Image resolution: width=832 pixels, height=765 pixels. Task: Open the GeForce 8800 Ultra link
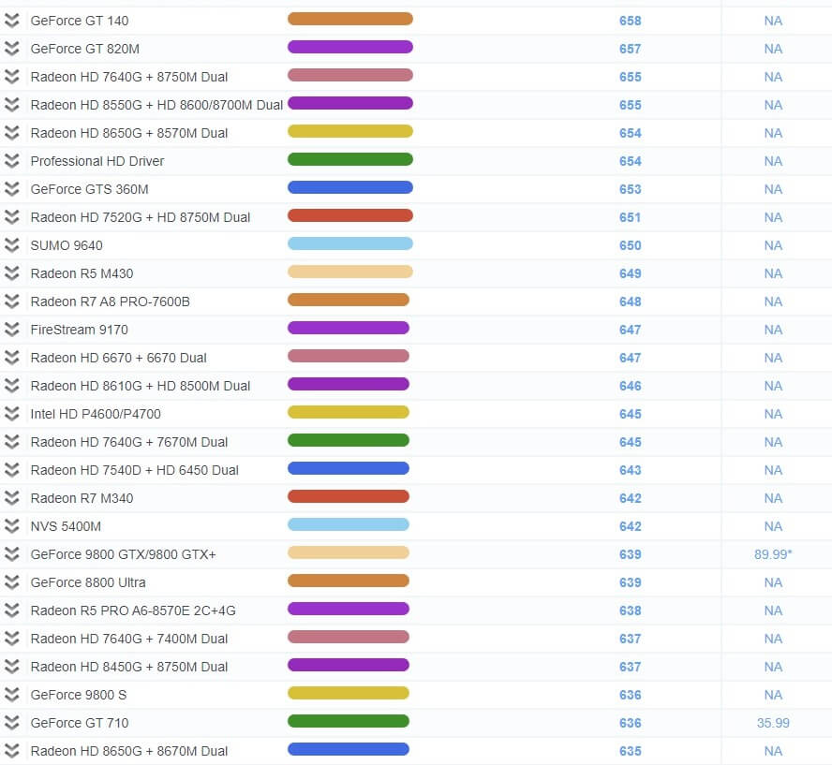88,582
